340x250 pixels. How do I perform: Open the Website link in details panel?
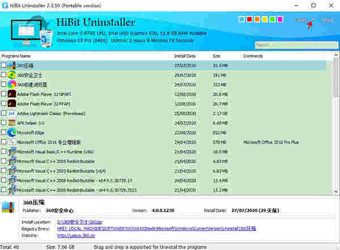coord(76,236)
